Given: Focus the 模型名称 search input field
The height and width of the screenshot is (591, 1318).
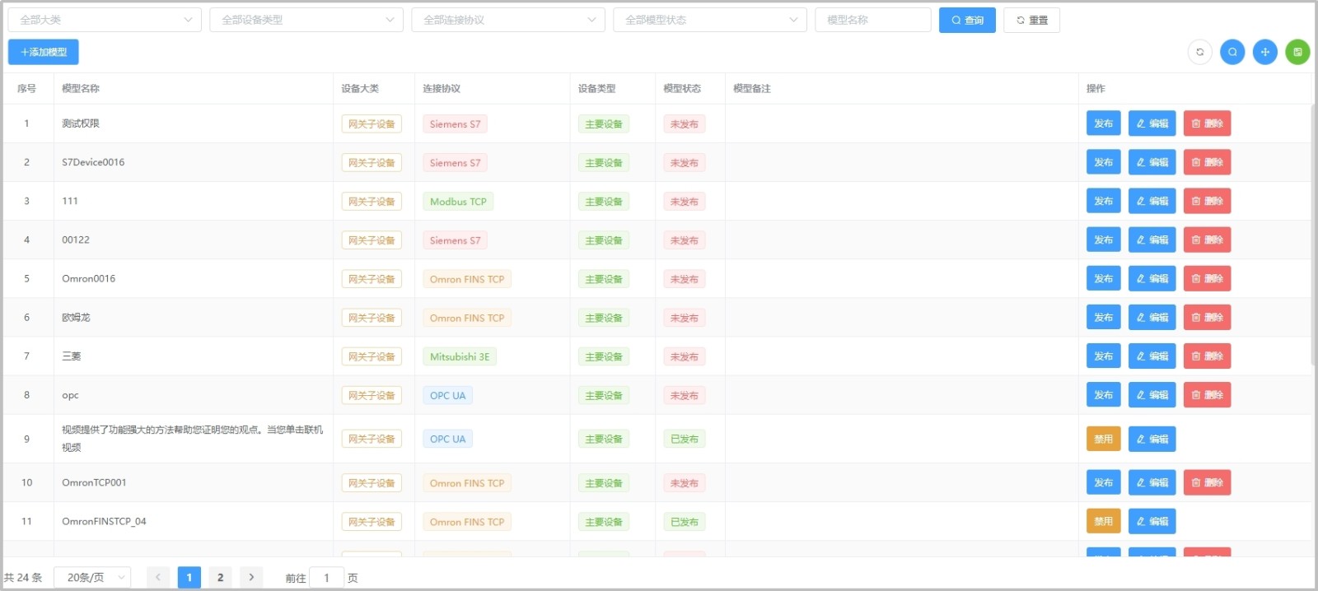Looking at the screenshot, I should point(872,20).
